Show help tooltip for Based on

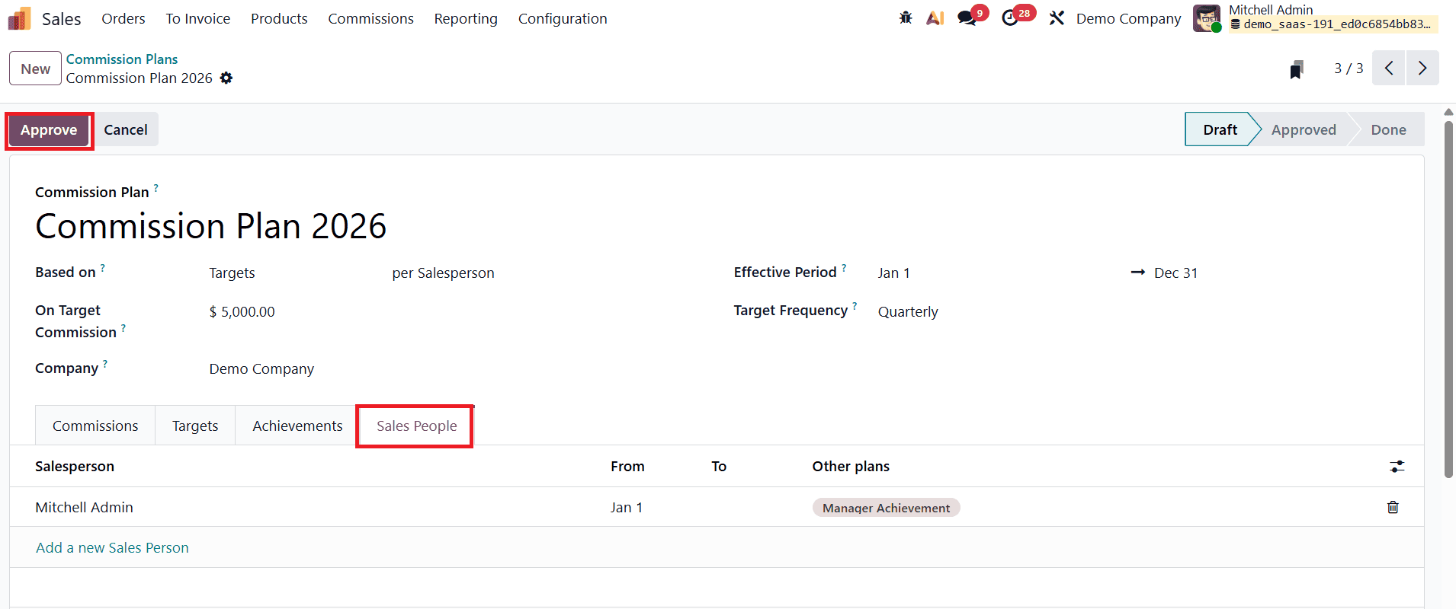tap(103, 267)
